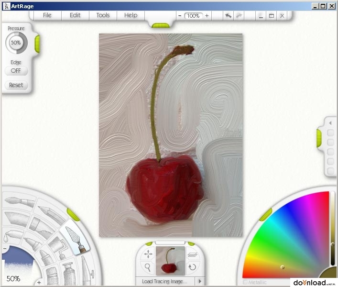Decrease tool size with minus button
338x287 pixels.
(x=5, y=249)
